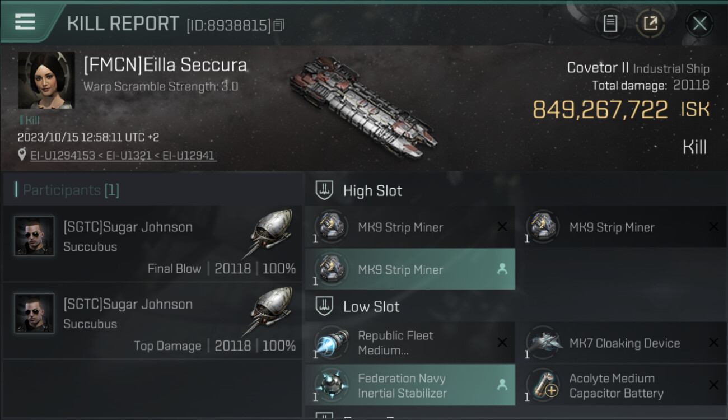Open the clipboard notes icon

click(x=610, y=24)
